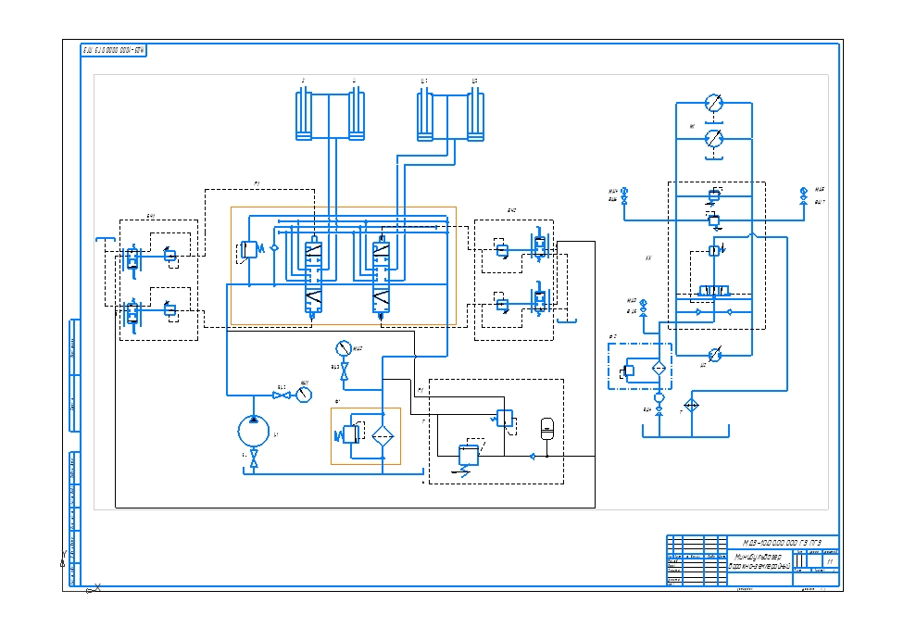The image size is (904, 628).
Task: Select the filter in the dash-dot box
Action: point(659,369)
